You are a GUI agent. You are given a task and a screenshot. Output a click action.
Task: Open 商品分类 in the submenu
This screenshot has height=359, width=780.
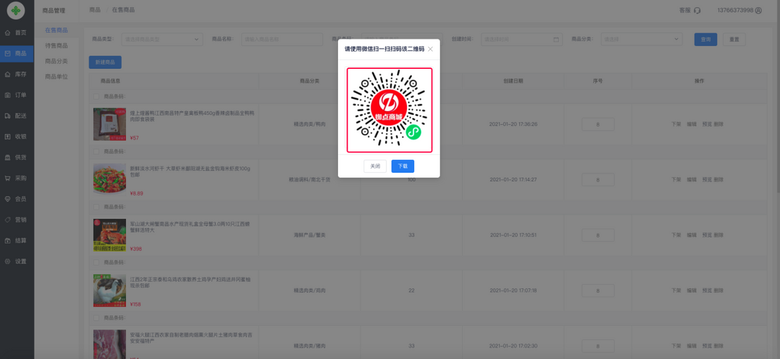[56, 61]
